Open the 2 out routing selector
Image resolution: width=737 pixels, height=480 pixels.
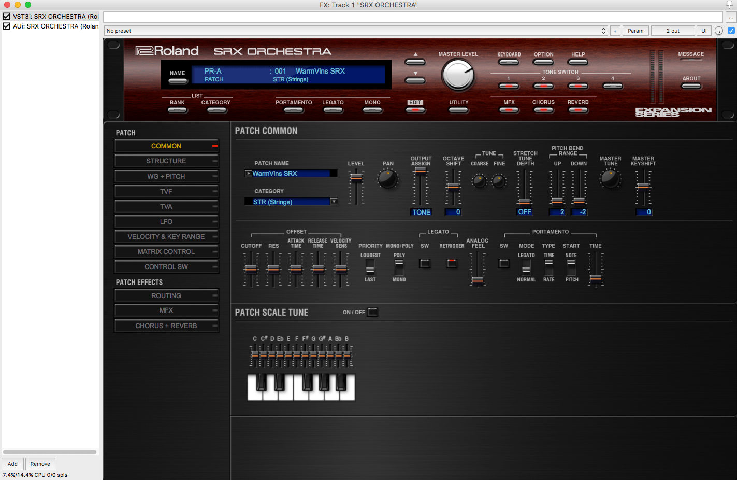[x=673, y=31]
